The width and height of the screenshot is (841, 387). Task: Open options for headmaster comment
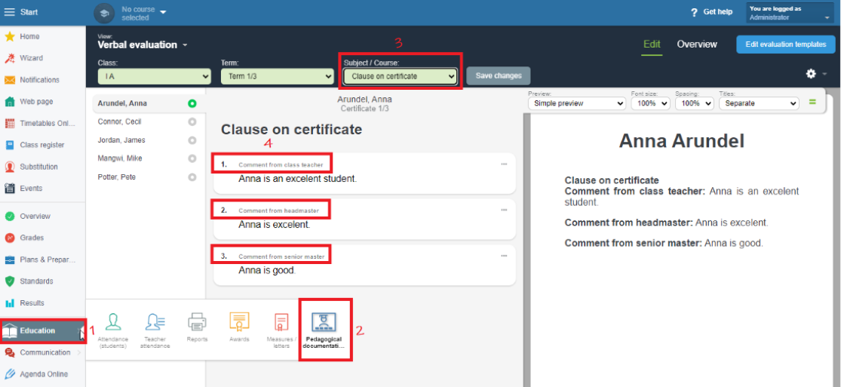click(504, 210)
